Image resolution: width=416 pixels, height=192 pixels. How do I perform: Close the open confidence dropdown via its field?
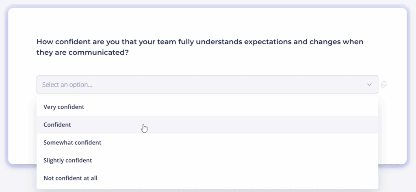pyautogui.click(x=203, y=85)
